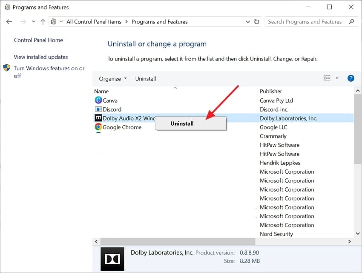Click the Google Chrome icon
This screenshot has width=362, height=273.
pyautogui.click(x=98, y=127)
